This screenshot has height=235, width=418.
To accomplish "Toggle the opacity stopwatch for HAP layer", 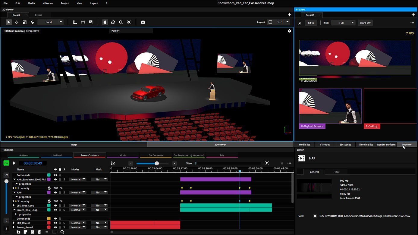I will 49,201.
